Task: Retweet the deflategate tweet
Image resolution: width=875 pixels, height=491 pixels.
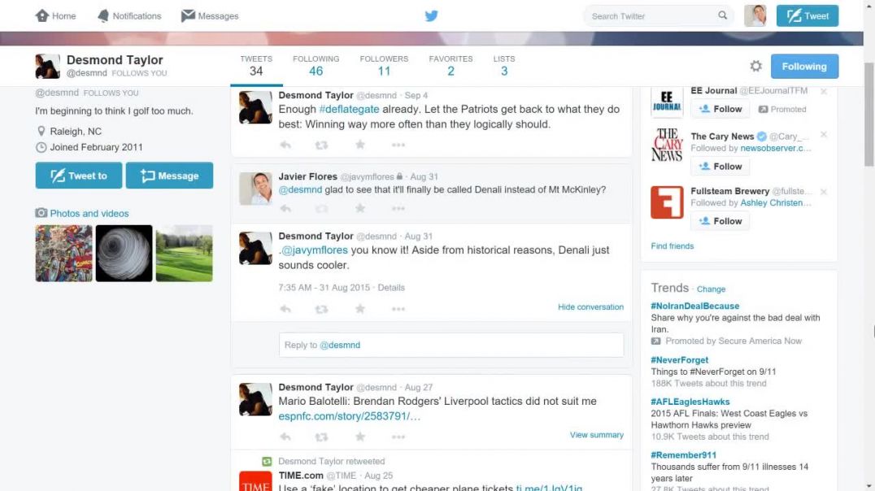Action: [x=321, y=145]
